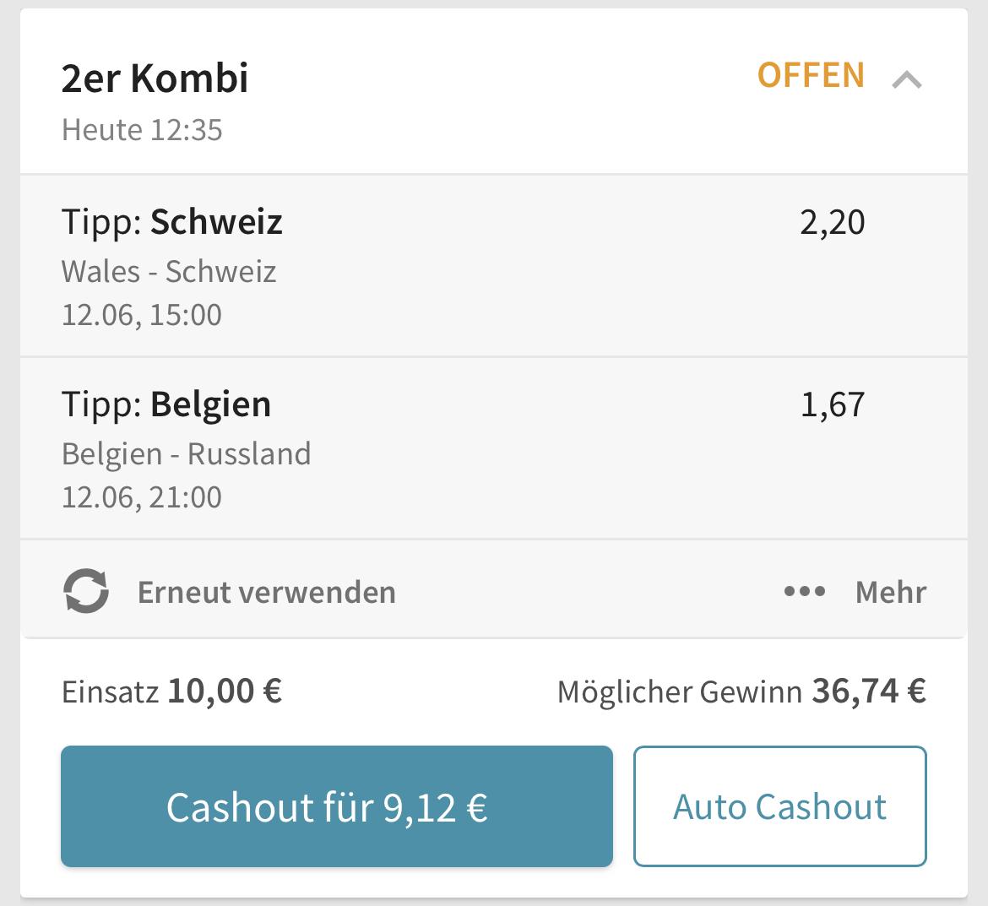Click the OFFEN status label
The image size is (988, 906).
811,75
